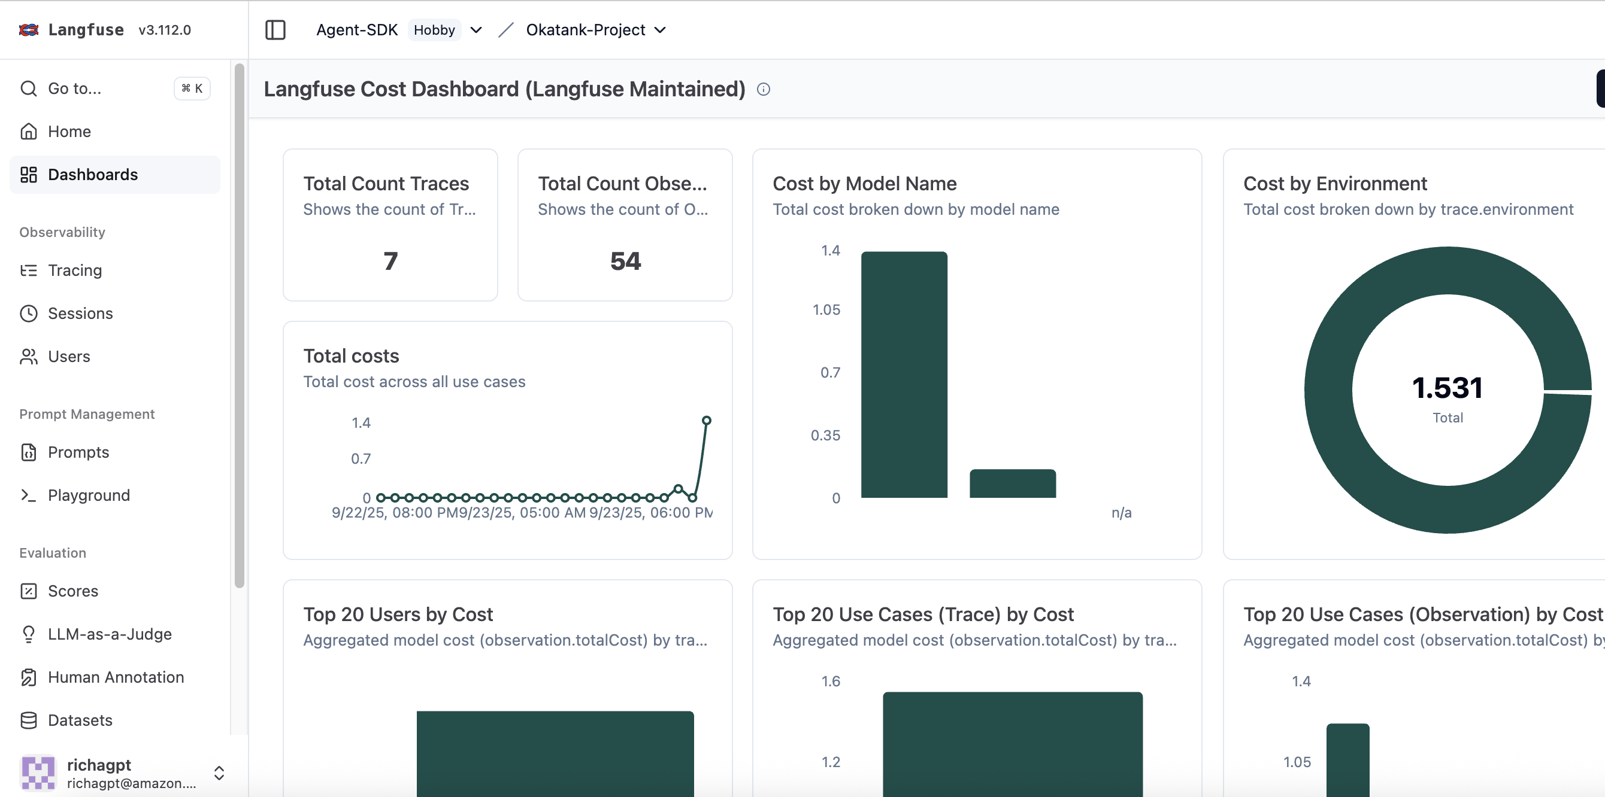Toggle the sidebar panel icon
Image resolution: width=1605 pixels, height=797 pixels.
coord(275,29)
